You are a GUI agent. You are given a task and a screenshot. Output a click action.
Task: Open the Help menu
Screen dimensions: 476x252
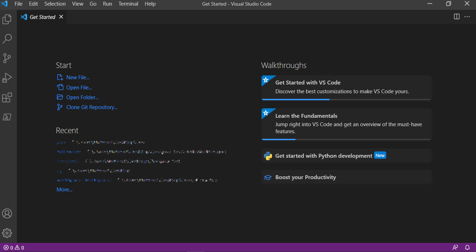[150, 4]
